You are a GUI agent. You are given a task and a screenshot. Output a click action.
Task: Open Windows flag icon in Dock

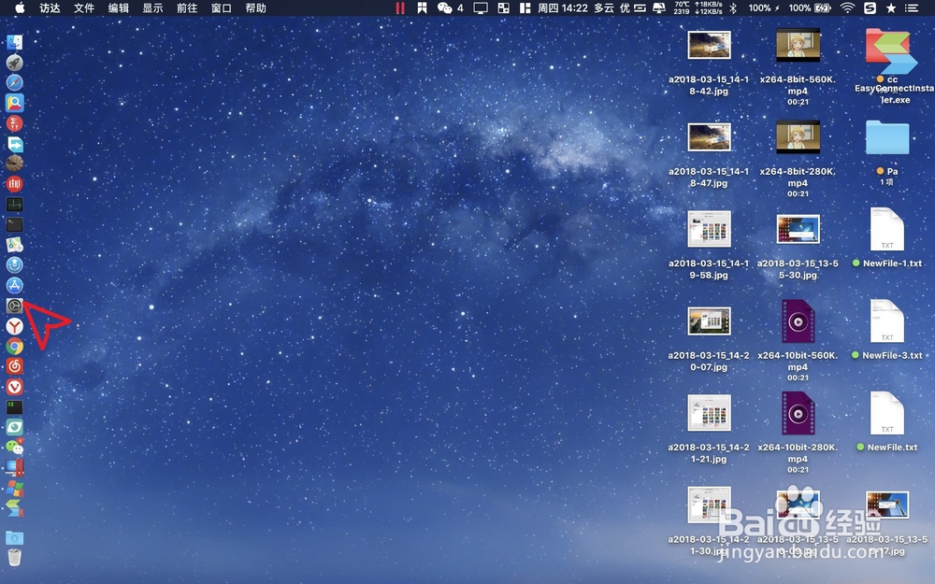pyautogui.click(x=14, y=488)
